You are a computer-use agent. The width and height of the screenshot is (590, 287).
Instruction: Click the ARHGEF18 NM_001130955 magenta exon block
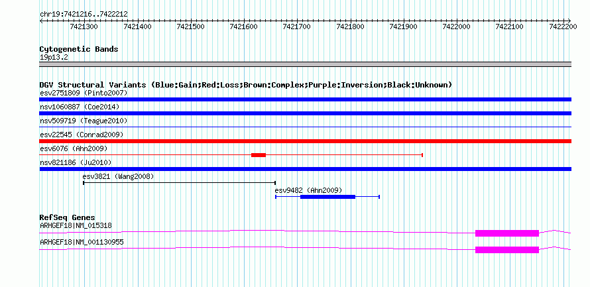[507, 250]
